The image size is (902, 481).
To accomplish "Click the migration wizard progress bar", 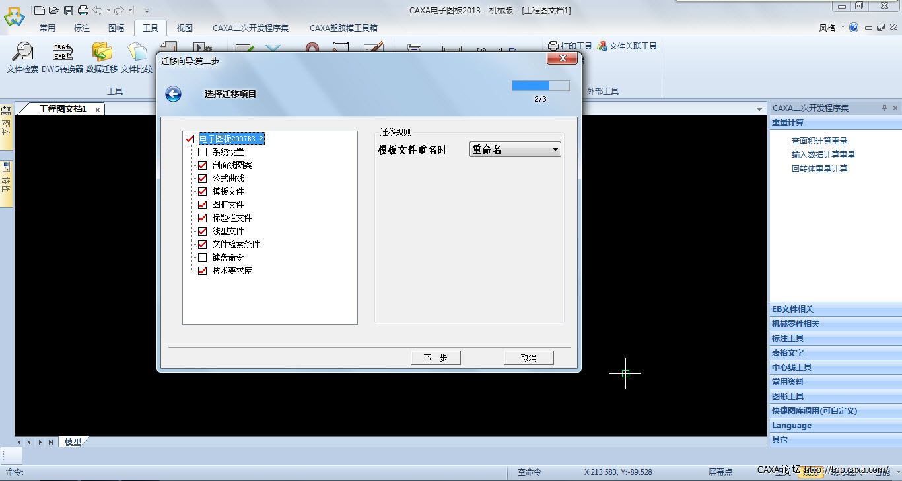I will (x=540, y=86).
